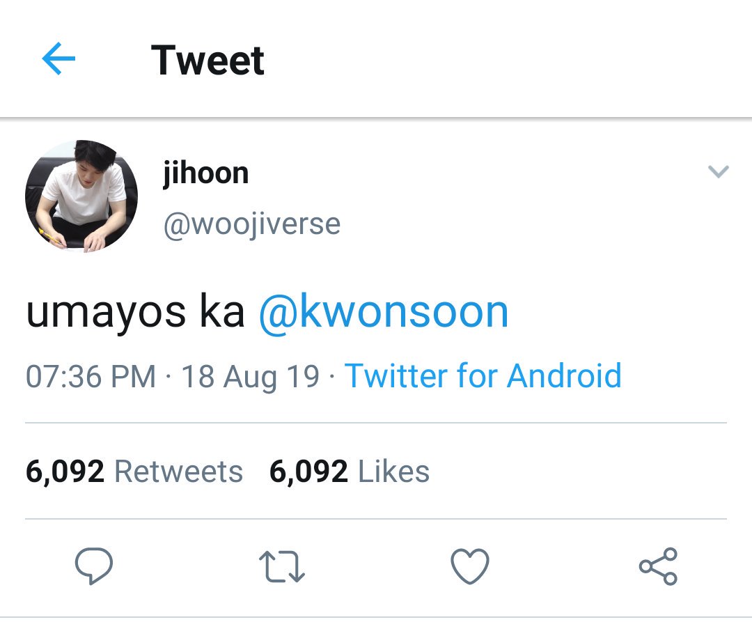Open the @woojiverse handle
752x622 pixels.
252,224
